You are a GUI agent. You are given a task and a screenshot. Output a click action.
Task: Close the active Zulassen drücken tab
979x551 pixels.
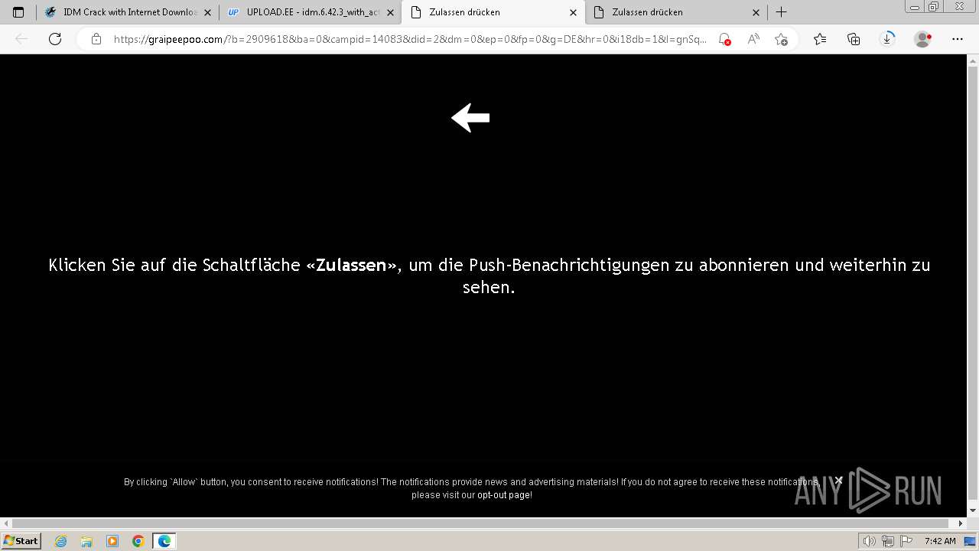coord(573,12)
